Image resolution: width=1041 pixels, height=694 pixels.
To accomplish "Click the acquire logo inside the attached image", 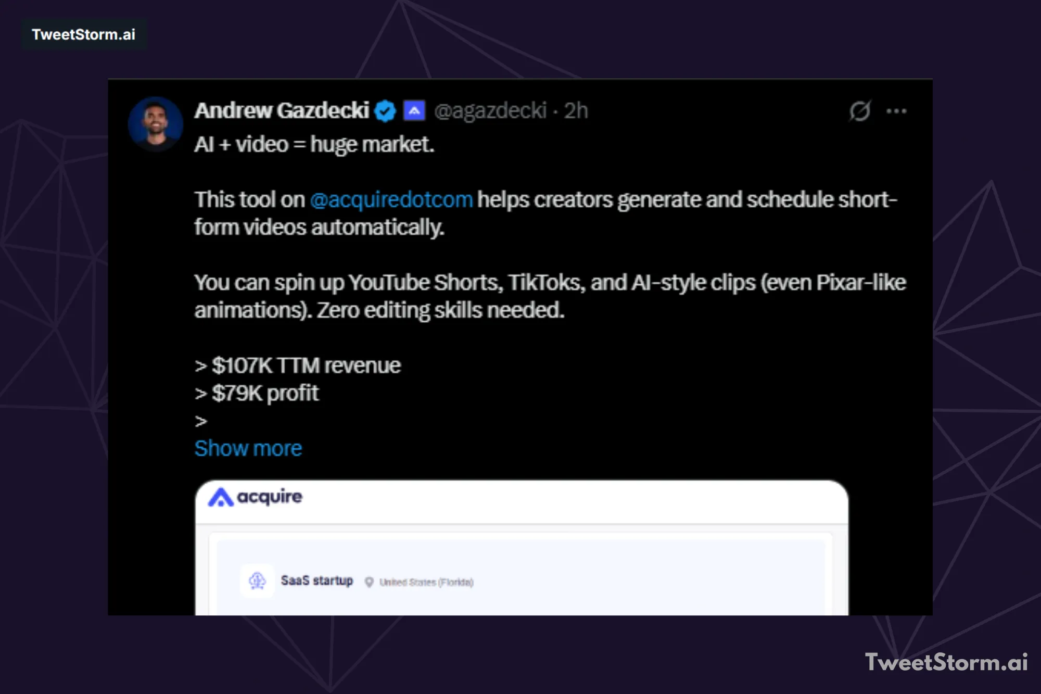I will [x=256, y=496].
